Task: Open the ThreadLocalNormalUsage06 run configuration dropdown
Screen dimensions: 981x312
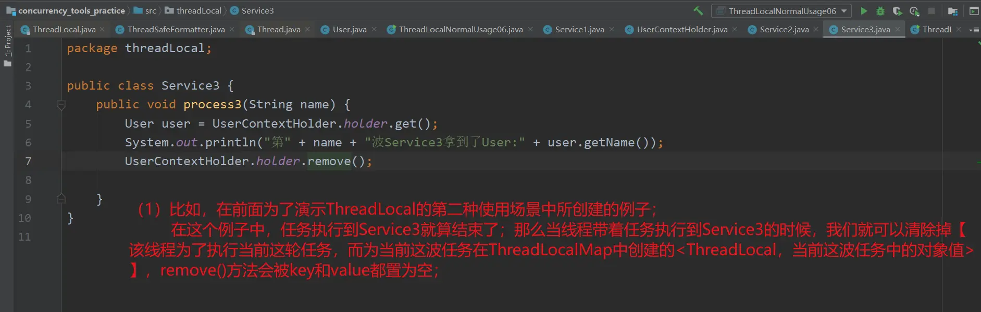Action: pos(781,11)
